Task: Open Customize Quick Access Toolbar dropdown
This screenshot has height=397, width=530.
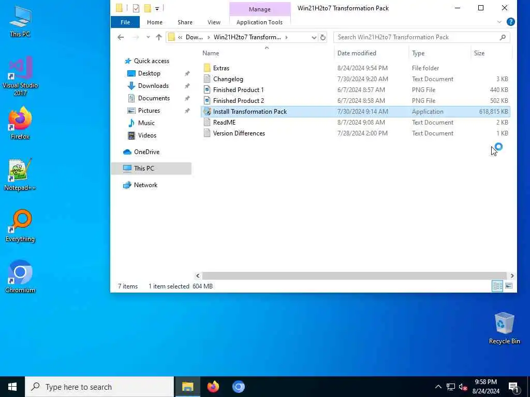Action: pyautogui.click(x=157, y=8)
